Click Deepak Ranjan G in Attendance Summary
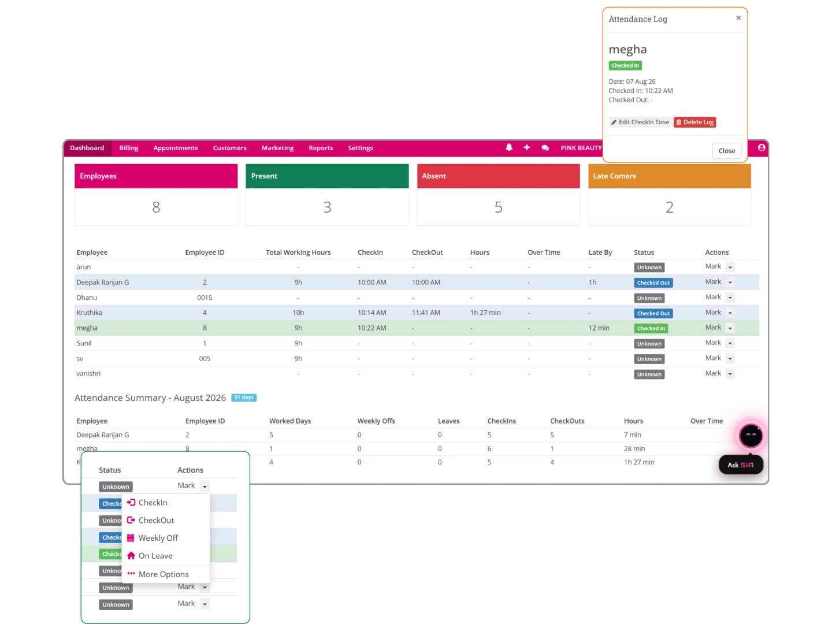 tap(103, 435)
